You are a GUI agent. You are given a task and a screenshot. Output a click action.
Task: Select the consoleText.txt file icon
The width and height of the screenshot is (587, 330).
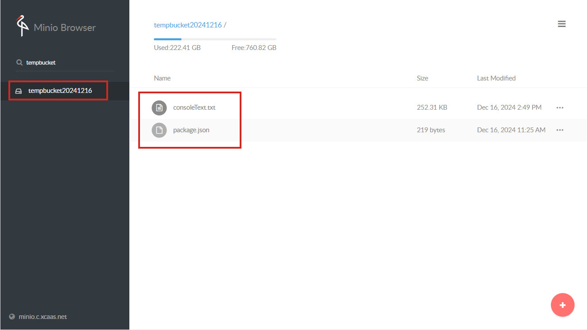(x=159, y=107)
